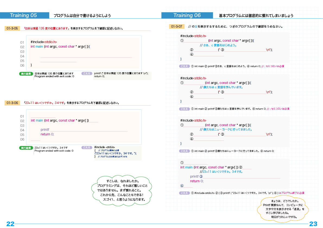323x228 pixels.
Task: Click the return 0; line in exercise 01-3-06
Action: click(x=47, y=134)
